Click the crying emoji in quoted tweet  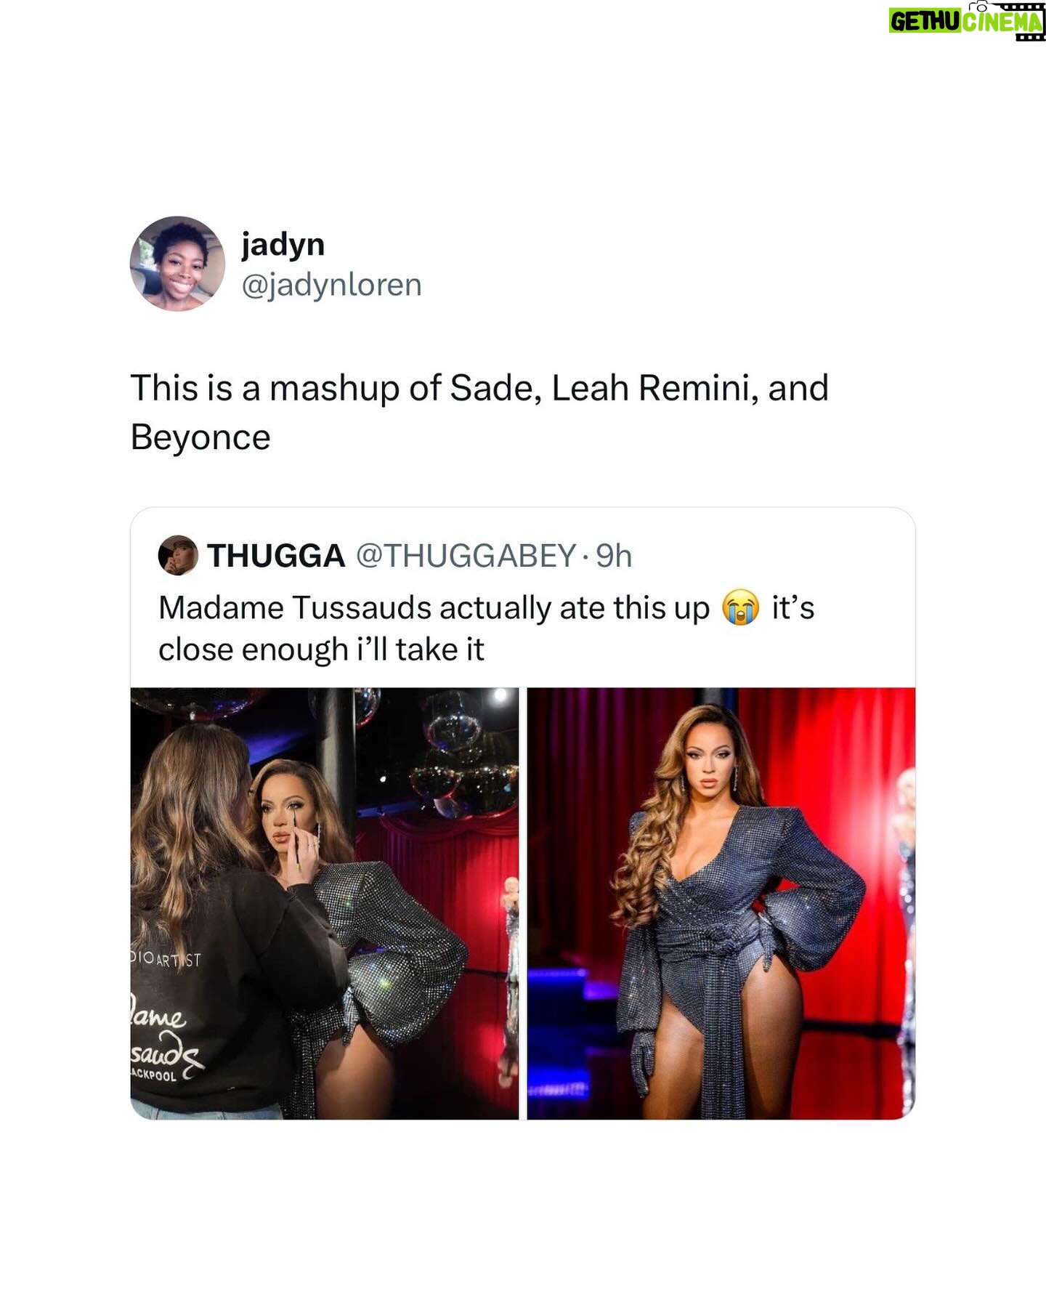(739, 607)
